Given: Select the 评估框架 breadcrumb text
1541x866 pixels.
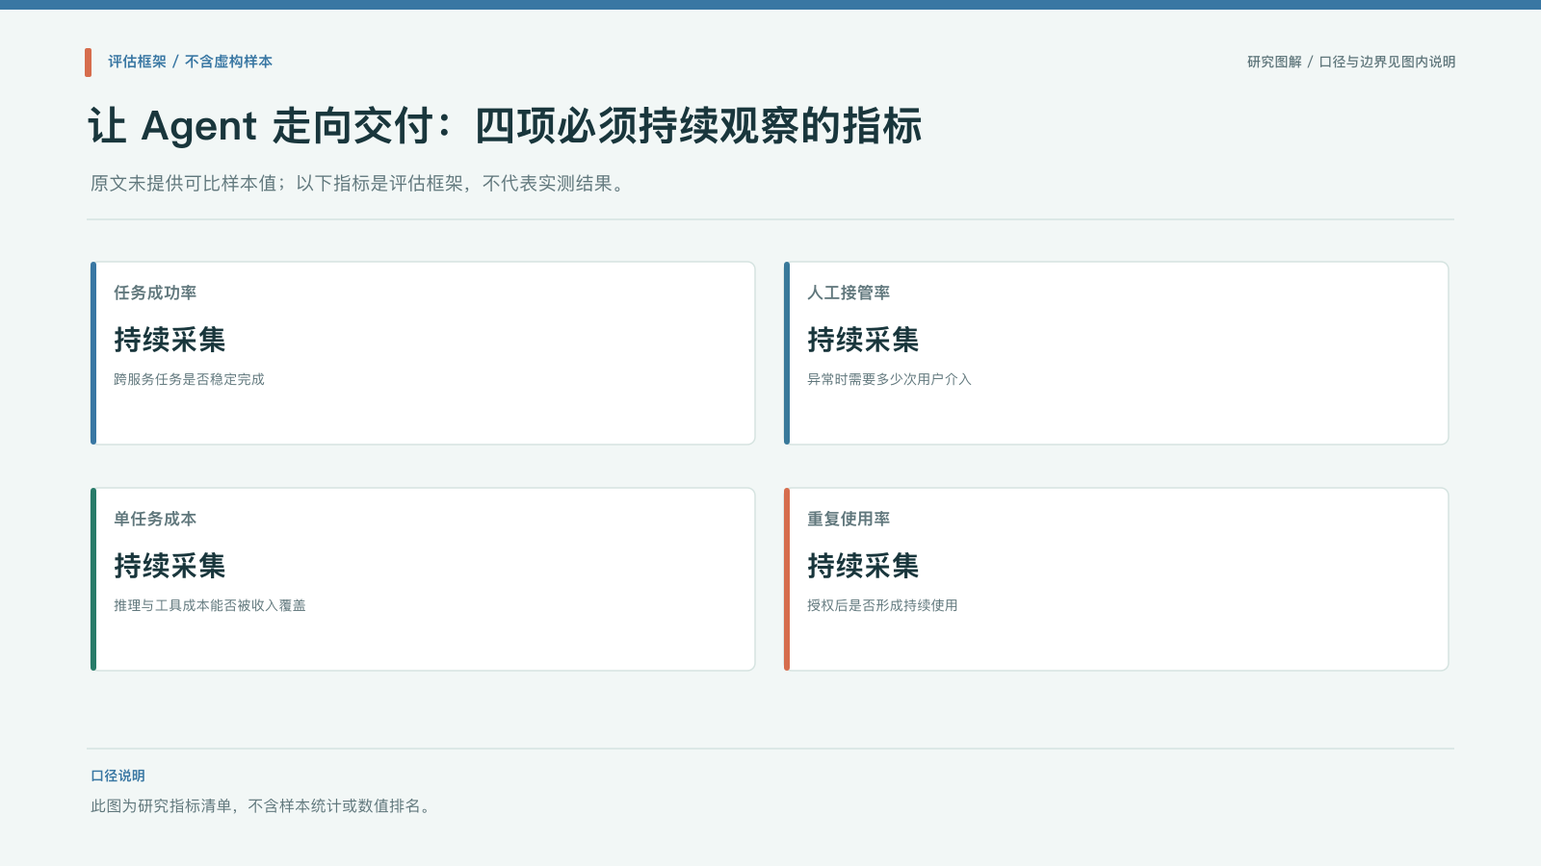Looking at the screenshot, I should (x=137, y=62).
